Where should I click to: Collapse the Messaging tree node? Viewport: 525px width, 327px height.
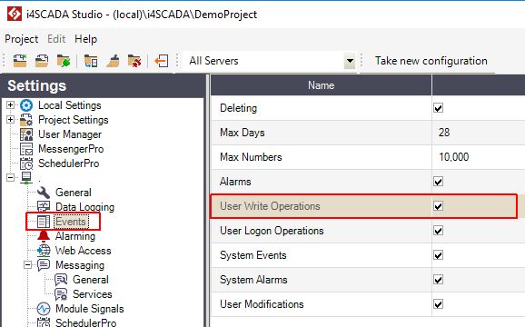[x=28, y=265]
